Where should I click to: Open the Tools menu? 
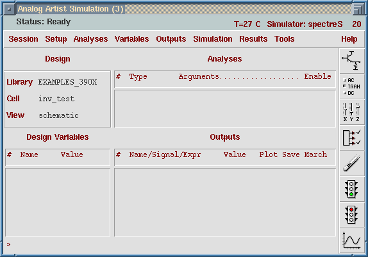(285, 39)
